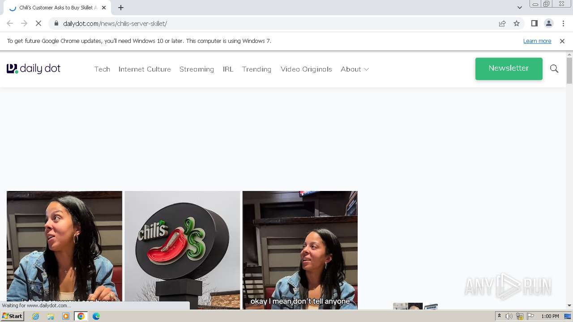
Task: Open the Internet Culture section
Action: 145,69
